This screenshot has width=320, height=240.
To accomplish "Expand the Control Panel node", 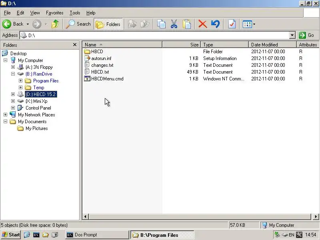I will (13, 108).
